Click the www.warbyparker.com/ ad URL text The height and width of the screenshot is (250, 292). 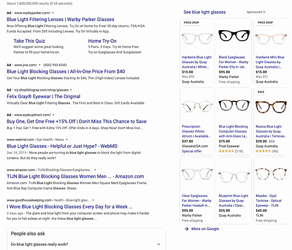pos(32,13)
